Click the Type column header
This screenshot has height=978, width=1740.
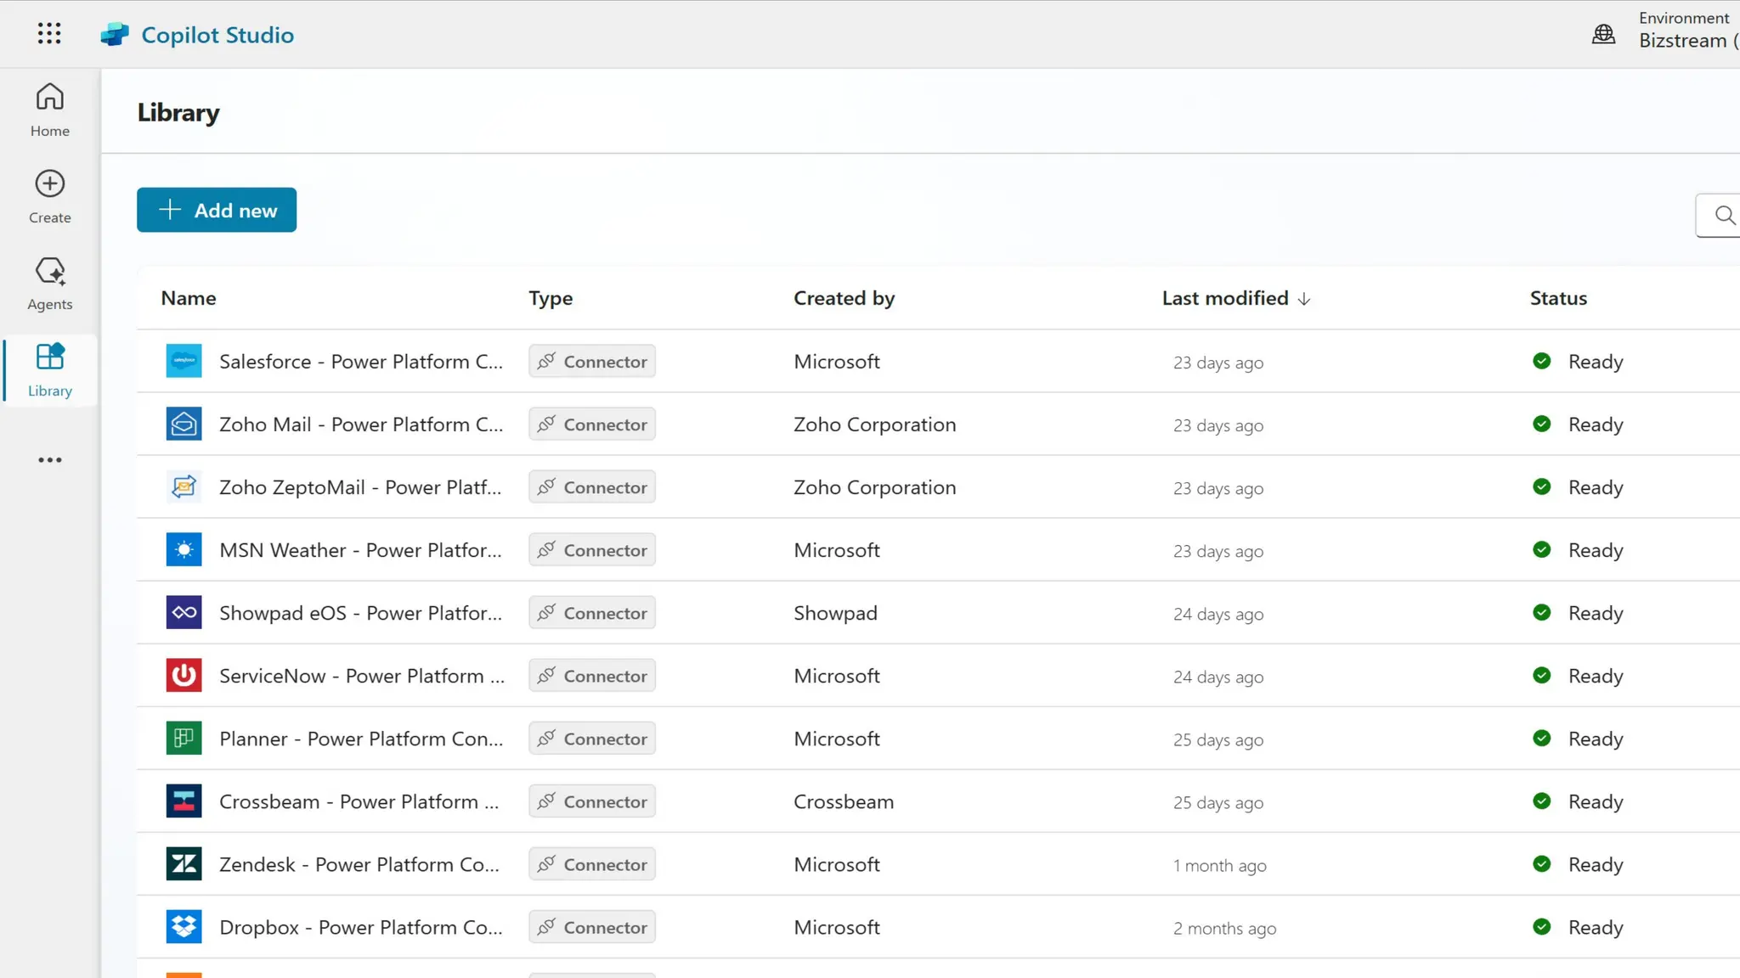[x=551, y=298]
